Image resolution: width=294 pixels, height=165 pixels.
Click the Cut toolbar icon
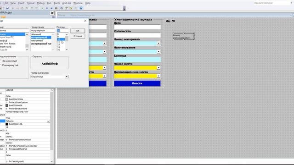(x=13, y=8)
